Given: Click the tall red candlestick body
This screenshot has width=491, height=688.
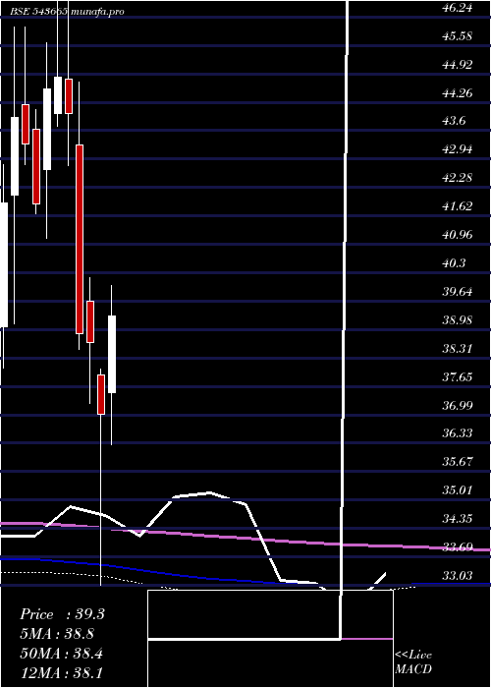Looking at the screenshot, I should pyautogui.click(x=80, y=239).
